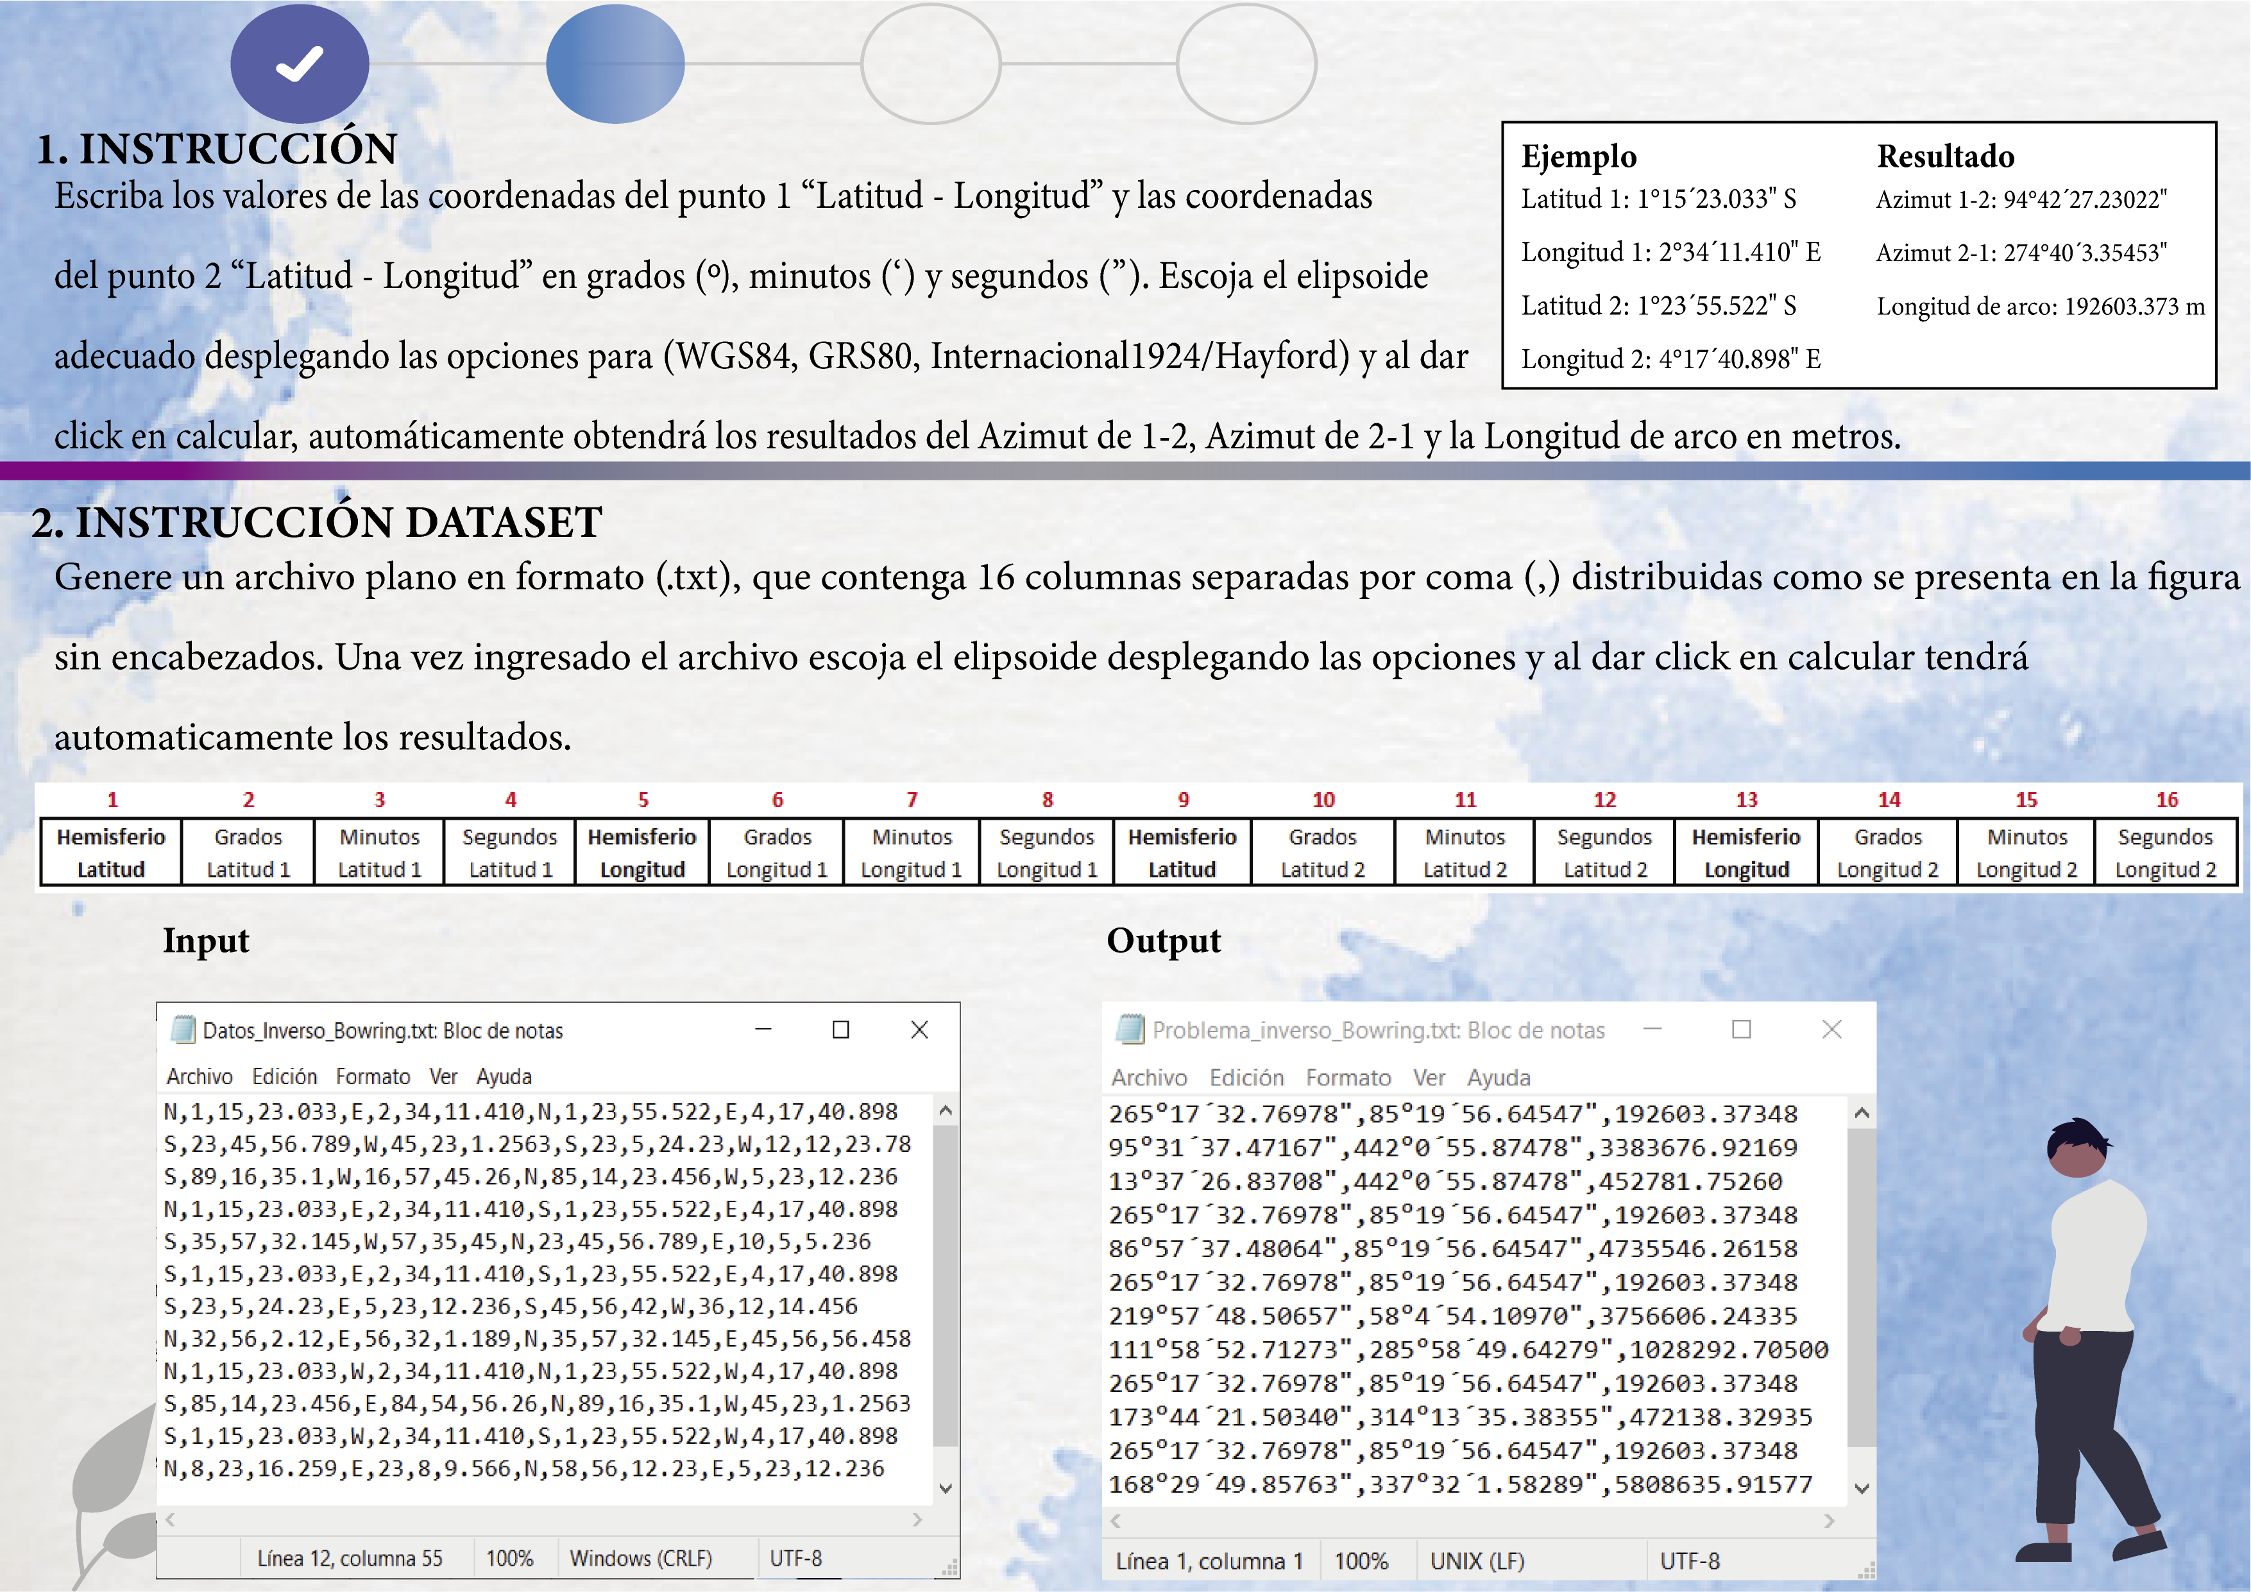Click Windows (CRLF) in input status bar
The image size is (2251, 1592).
(x=641, y=1558)
